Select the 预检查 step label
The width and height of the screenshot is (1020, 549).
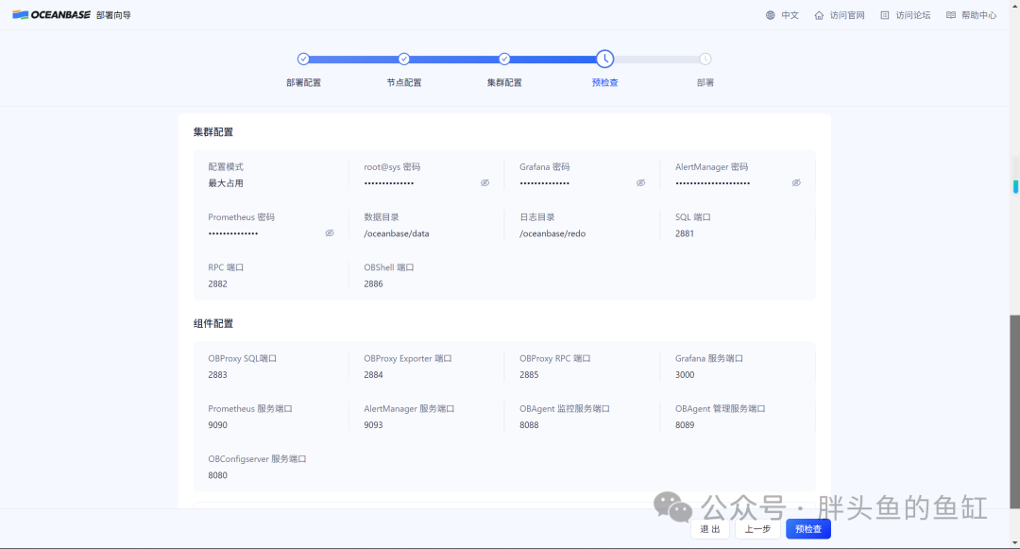[605, 82]
